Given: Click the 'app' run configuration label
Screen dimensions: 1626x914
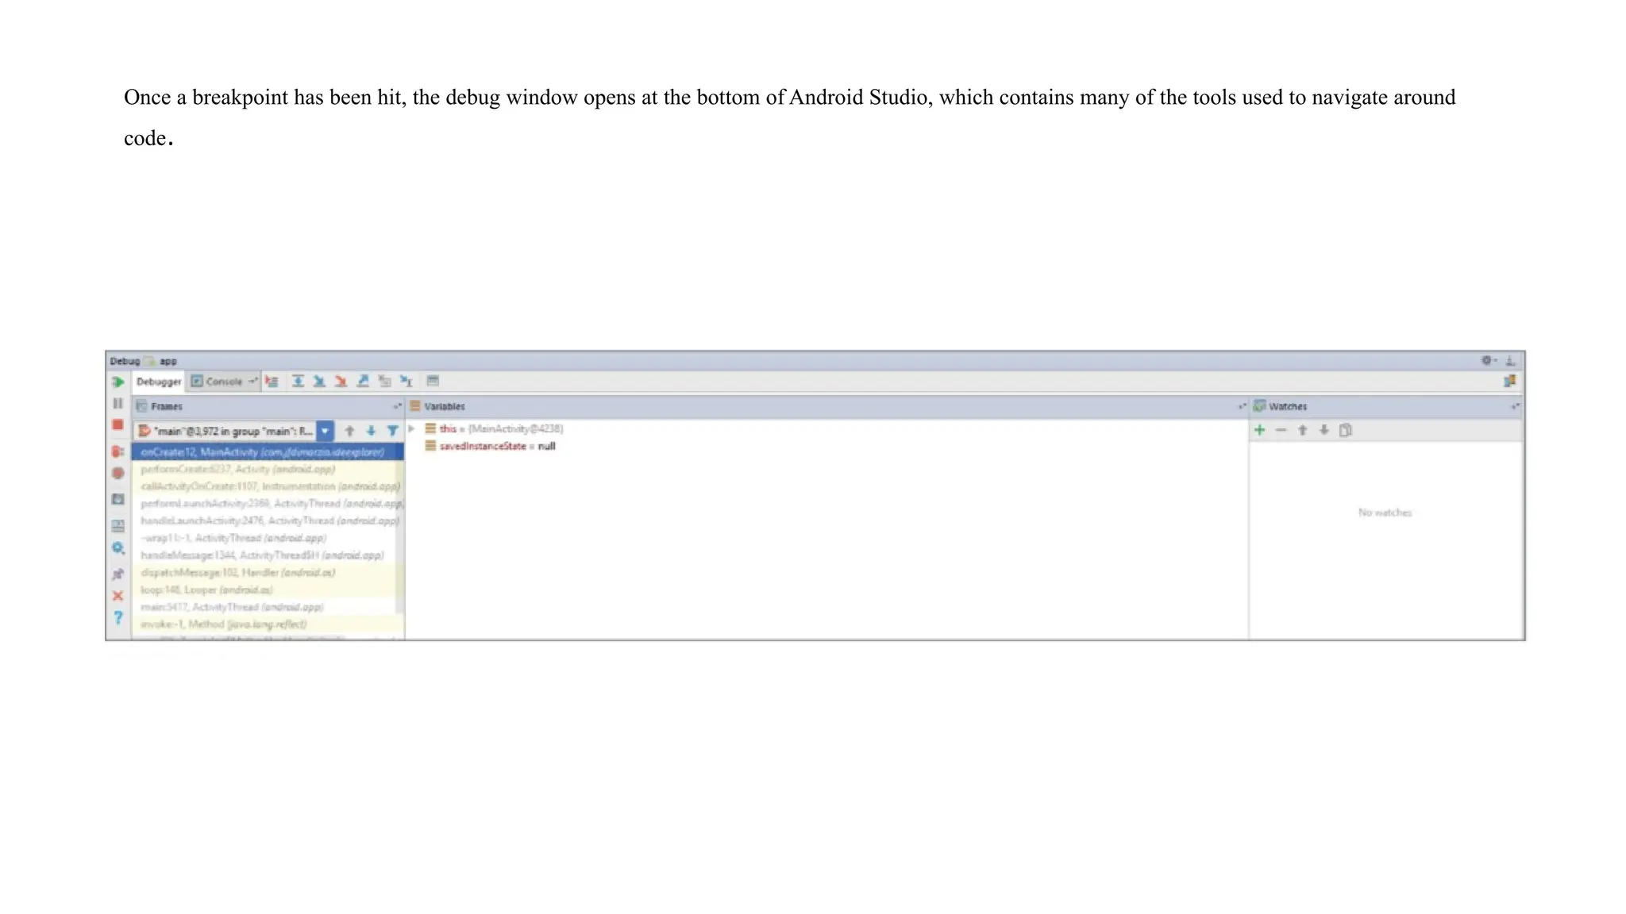Looking at the screenshot, I should point(168,361).
